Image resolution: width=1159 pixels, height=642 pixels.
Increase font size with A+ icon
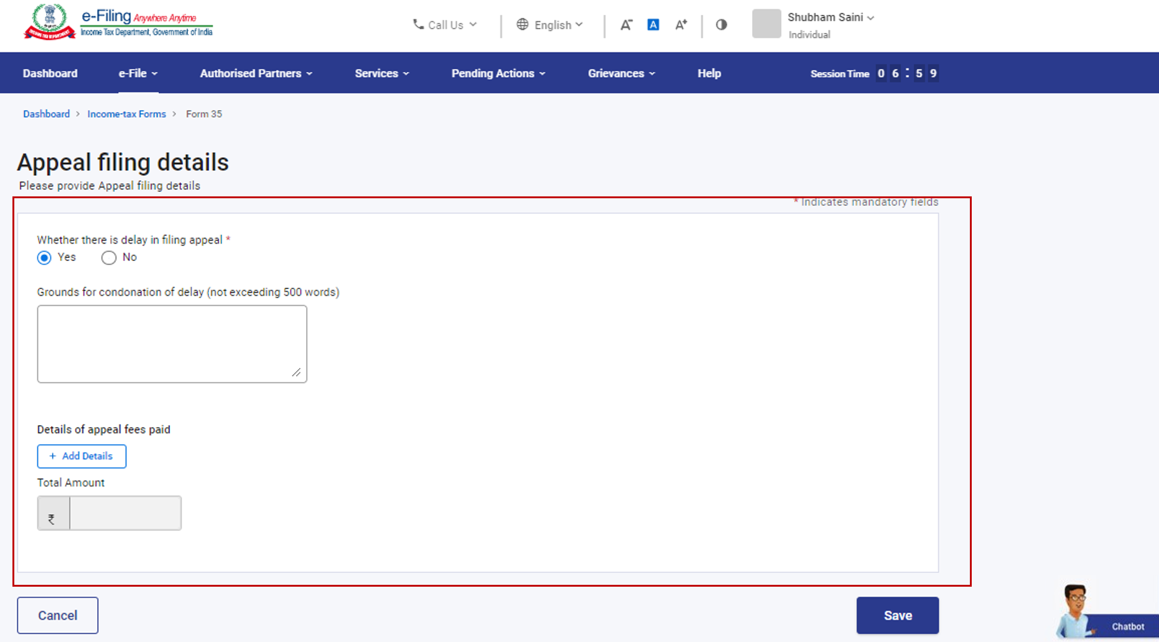point(681,25)
